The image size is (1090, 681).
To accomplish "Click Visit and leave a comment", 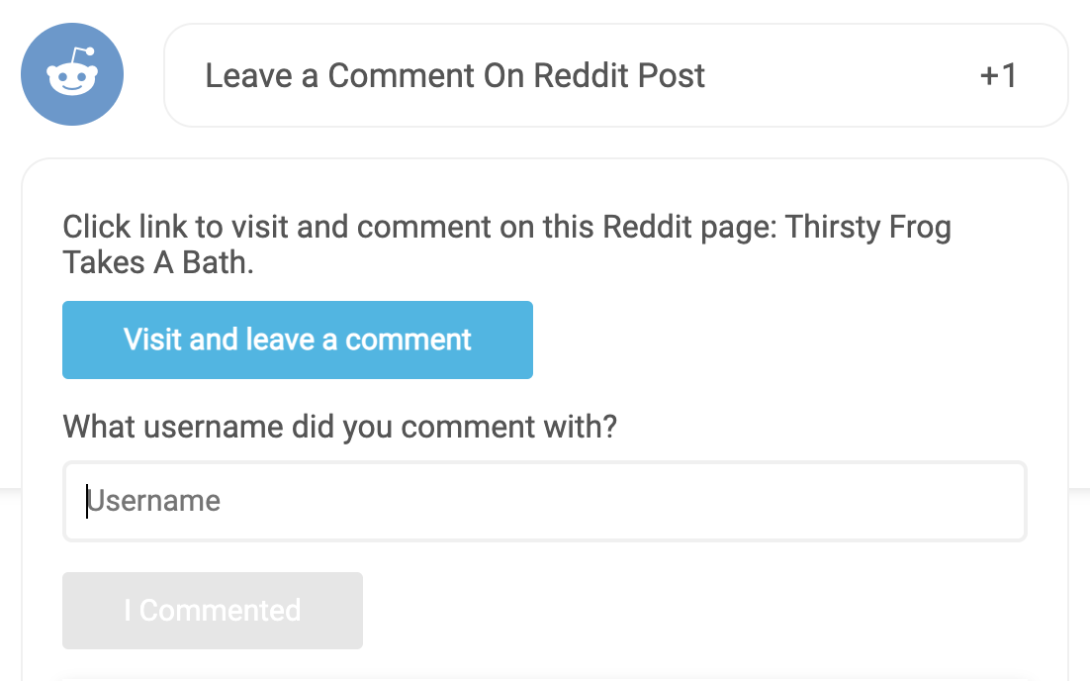I will pyautogui.click(x=297, y=340).
